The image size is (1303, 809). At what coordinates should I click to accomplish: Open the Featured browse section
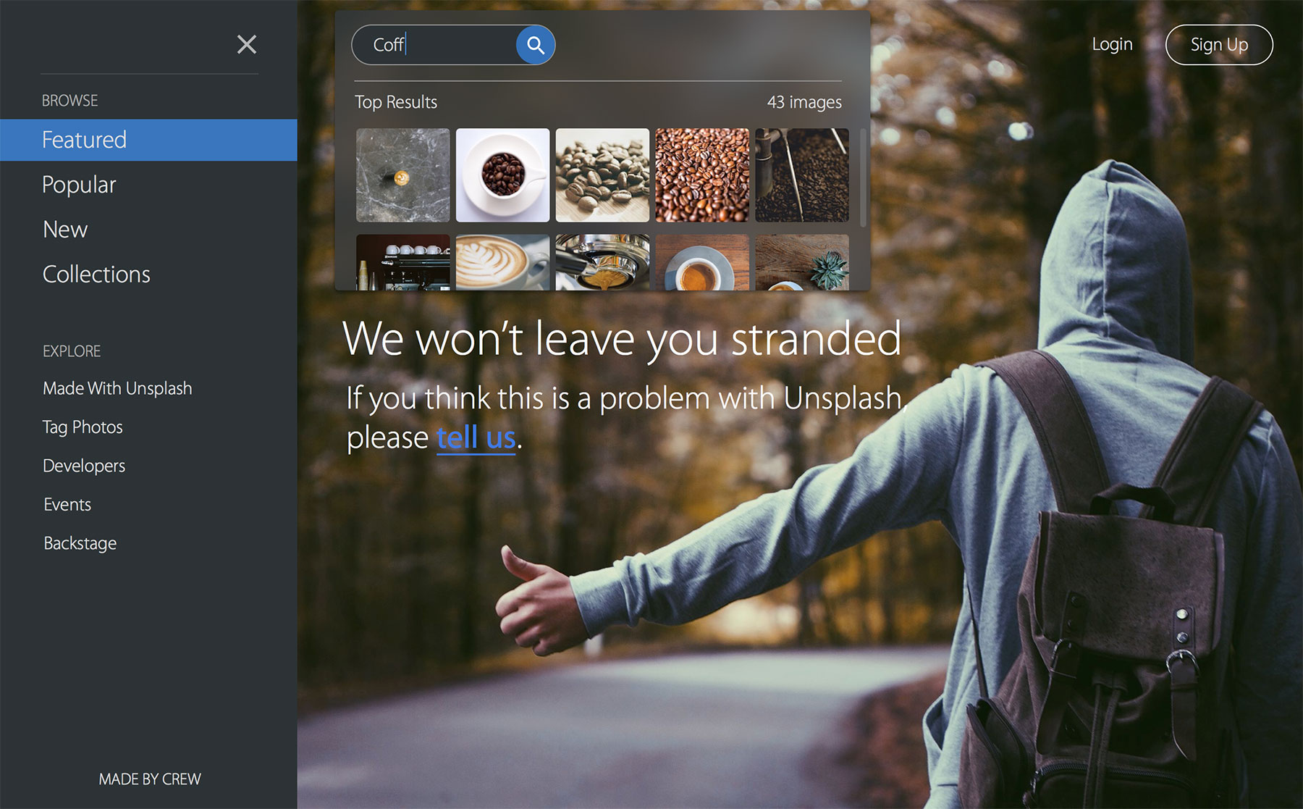pos(84,140)
